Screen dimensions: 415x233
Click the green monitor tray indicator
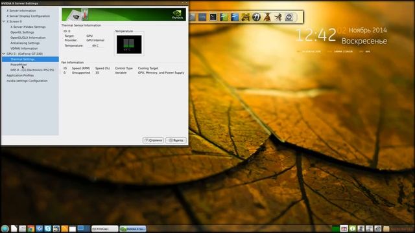(x=336, y=228)
